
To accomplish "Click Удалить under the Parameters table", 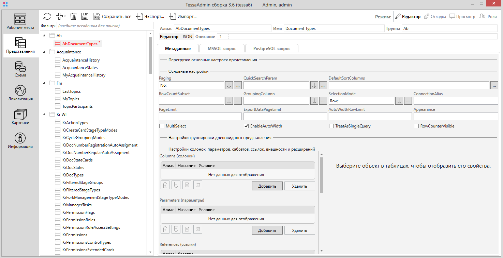I will point(299,230).
